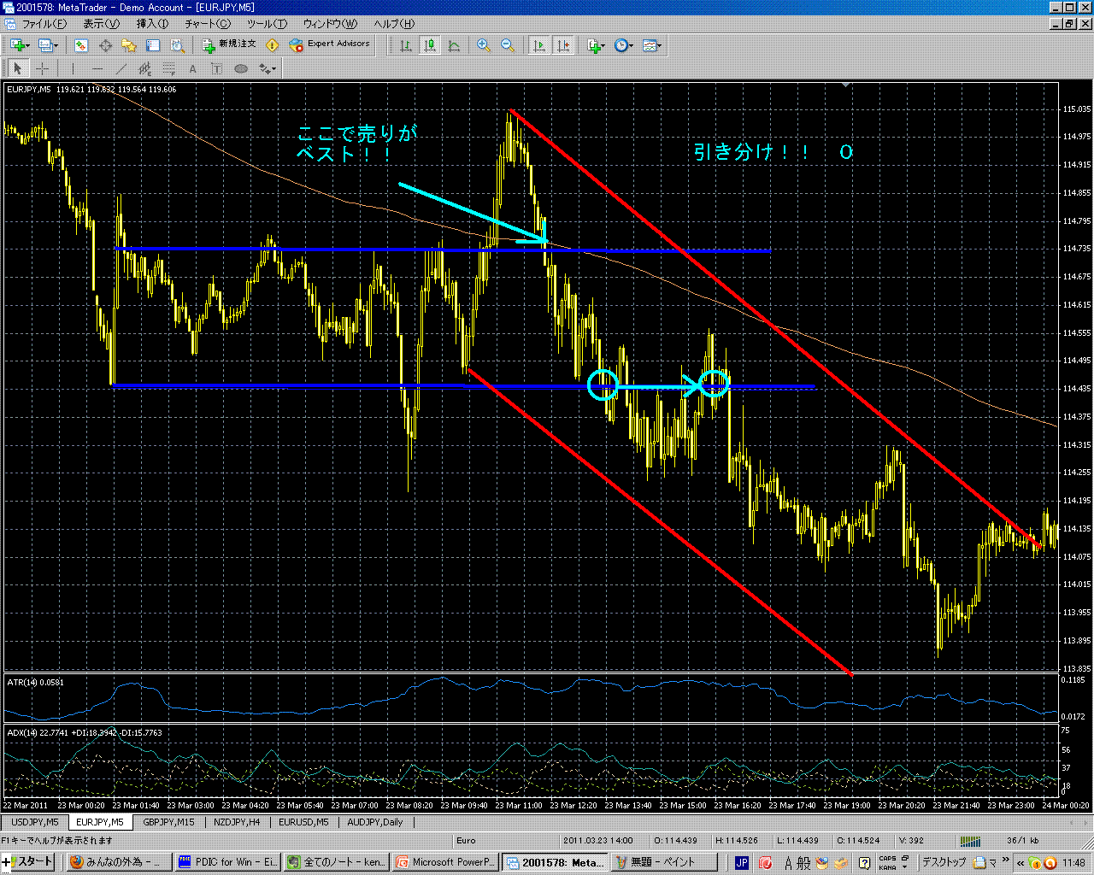Select the vertical line tool
Screen dimensions: 1094x875
74,69
